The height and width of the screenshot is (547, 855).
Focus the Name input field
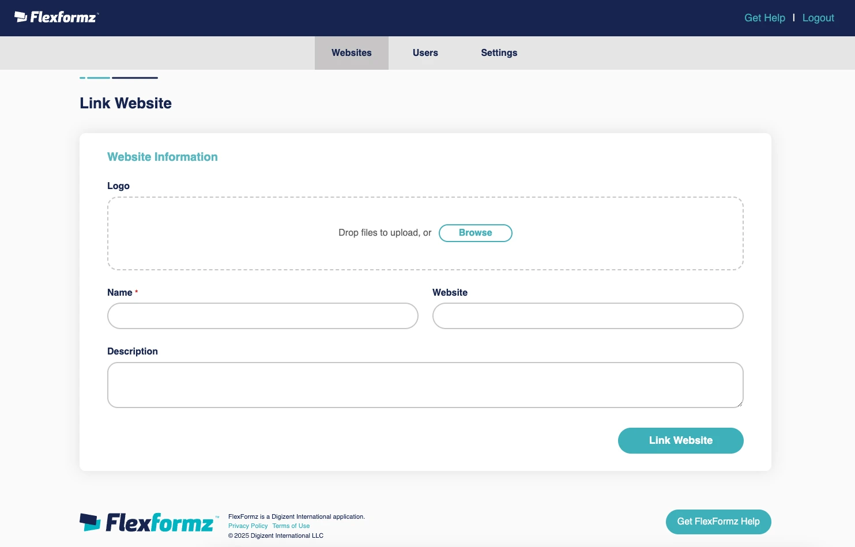coord(262,316)
